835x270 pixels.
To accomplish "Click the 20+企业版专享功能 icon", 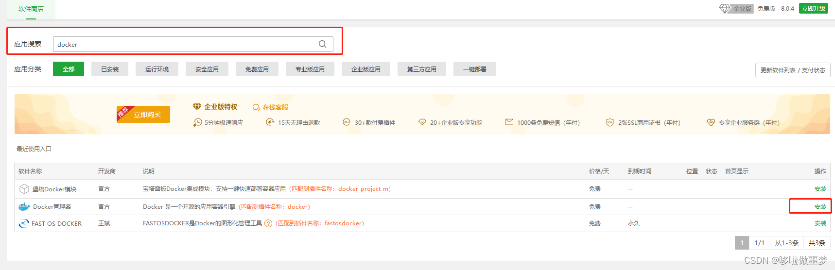I will [x=422, y=122].
